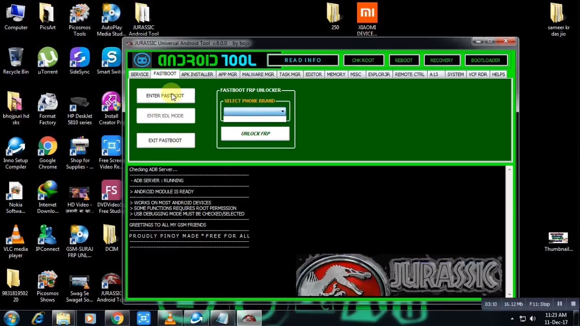Open the APP MGR tab
The width and height of the screenshot is (580, 326).
coord(227,74)
